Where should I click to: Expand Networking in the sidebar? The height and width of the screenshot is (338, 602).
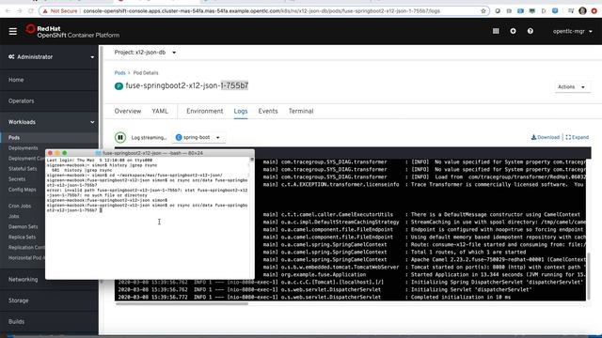pyautogui.click(x=23, y=280)
